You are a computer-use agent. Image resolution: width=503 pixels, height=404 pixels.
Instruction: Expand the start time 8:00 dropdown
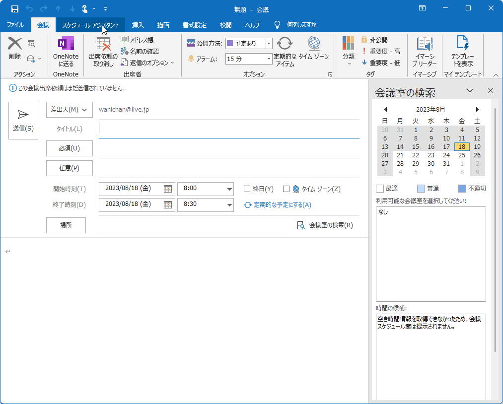(x=229, y=189)
